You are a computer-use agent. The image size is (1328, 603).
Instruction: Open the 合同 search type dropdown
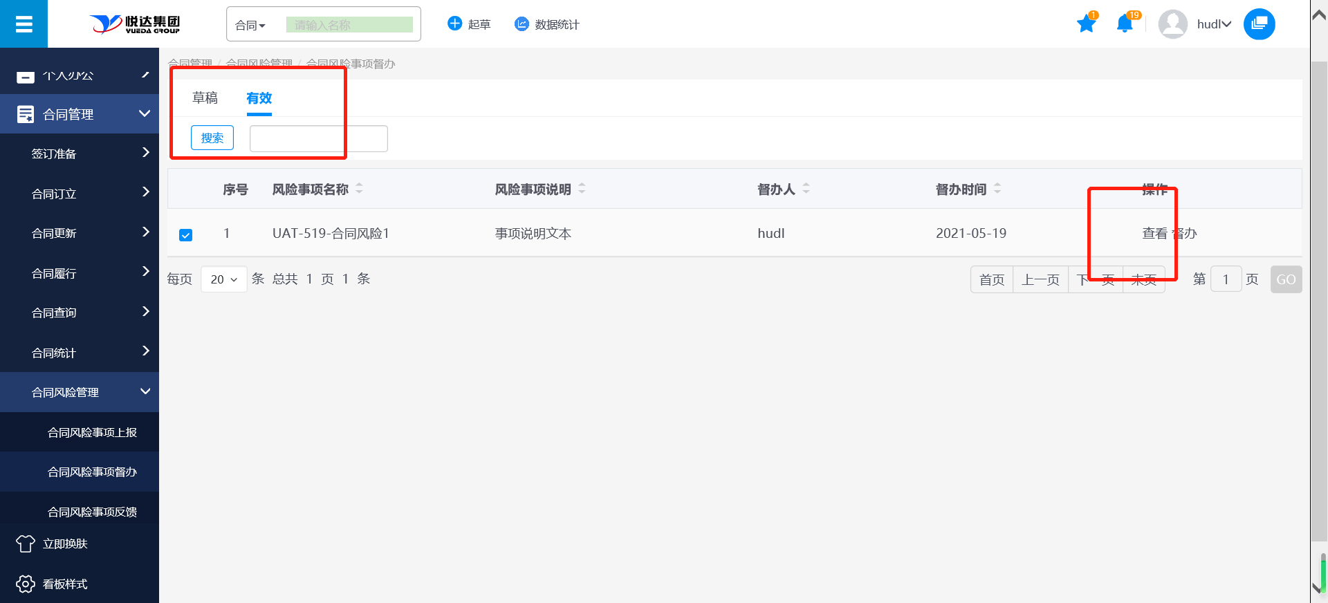click(250, 26)
